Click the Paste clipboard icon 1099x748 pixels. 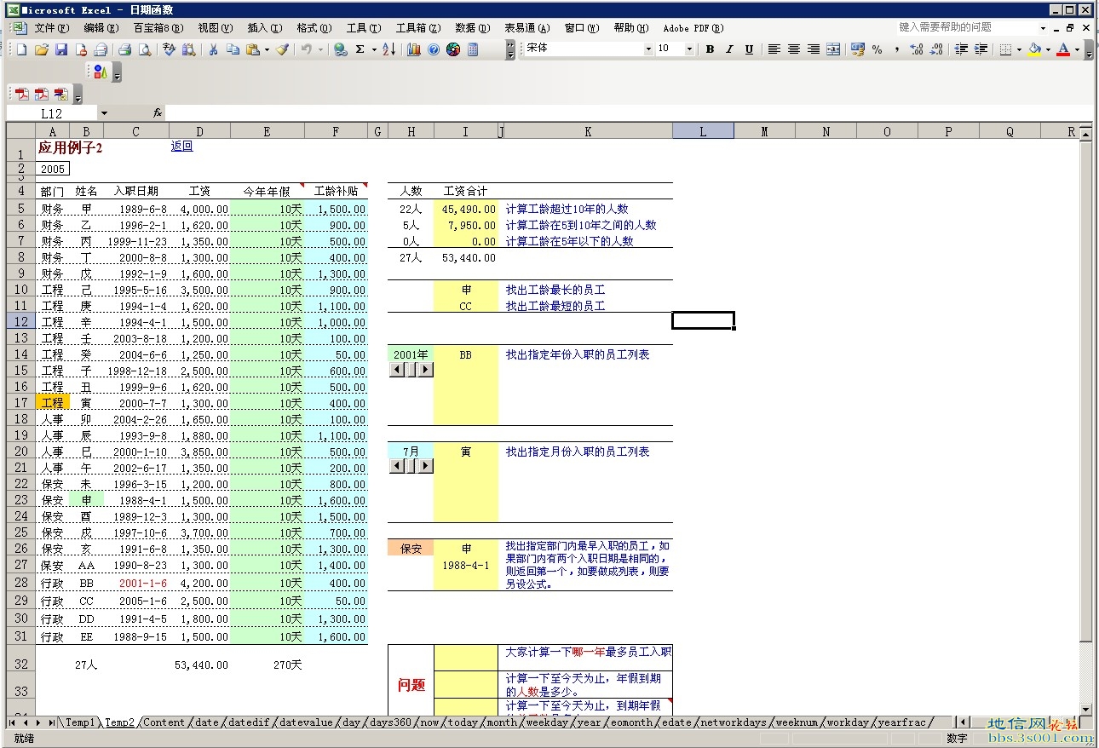tap(252, 49)
